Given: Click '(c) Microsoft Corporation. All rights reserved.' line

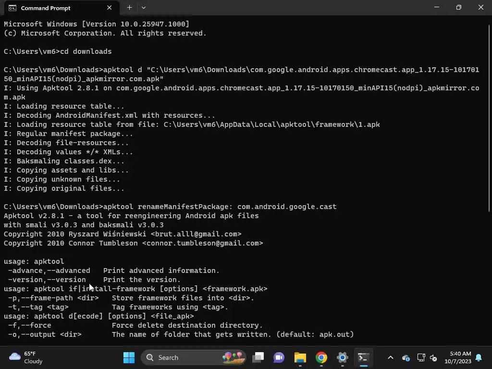Looking at the screenshot, I should click(105, 33).
